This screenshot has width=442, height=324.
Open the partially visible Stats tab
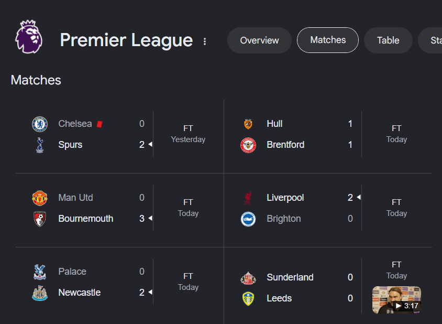coord(430,40)
